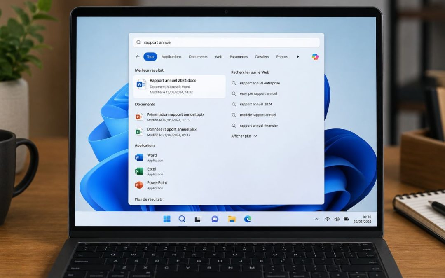The width and height of the screenshot is (445, 278).
Task: Open Task View on the taskbar
Action: 198,219
